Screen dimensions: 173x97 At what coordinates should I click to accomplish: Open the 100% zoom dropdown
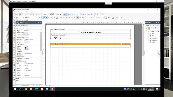point(60,15)
